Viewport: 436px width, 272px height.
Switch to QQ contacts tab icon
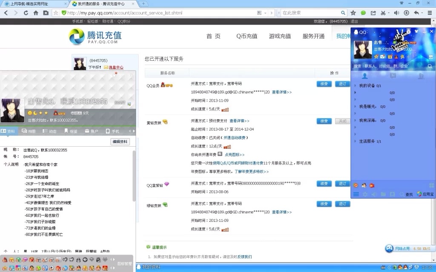364,76
